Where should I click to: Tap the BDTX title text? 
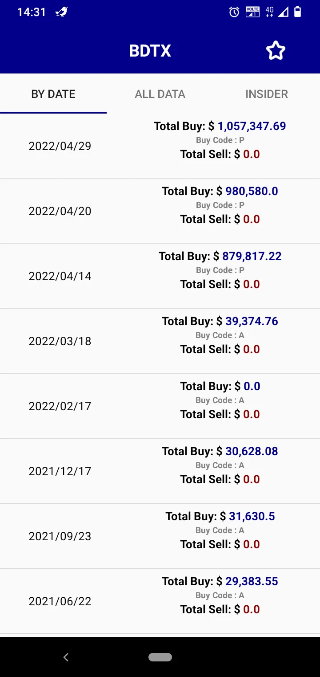pyautogui.click(x=150, y=51)
